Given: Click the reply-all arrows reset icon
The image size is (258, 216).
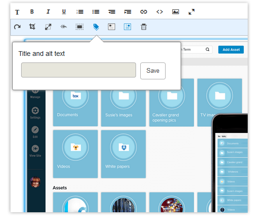Looking at the screenshot, I should [64, 26].
